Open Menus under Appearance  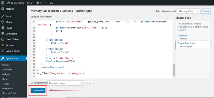(5, 79)
